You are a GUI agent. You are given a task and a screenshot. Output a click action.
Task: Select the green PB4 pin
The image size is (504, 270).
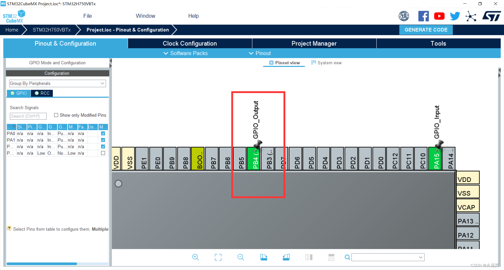tap(254, 159)
